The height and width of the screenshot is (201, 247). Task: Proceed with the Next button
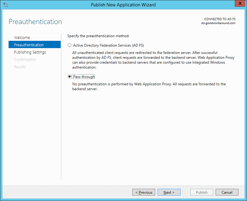pos(169,192)
